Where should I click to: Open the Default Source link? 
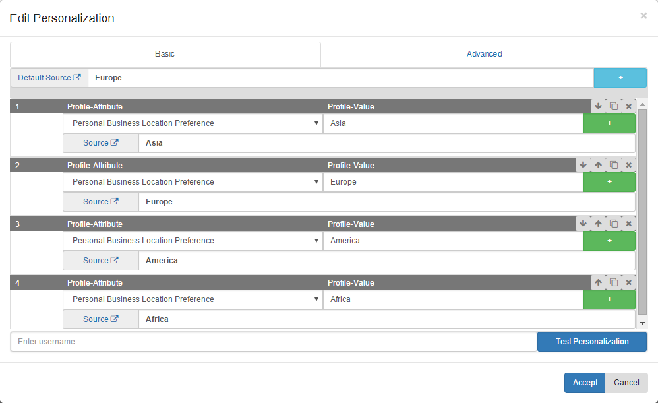49,78
